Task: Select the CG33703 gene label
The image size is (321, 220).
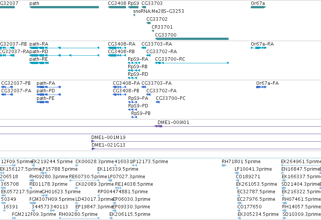Action: click(152, 3)
